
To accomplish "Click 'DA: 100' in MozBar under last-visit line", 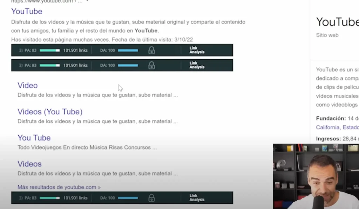I will (x=107, y=50).
